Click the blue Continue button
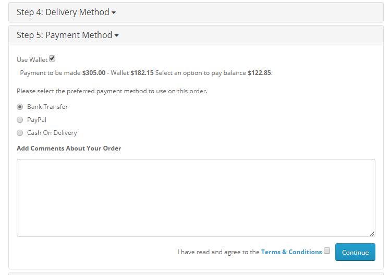This screenshot has height=275, width=390. click(355, 252)
